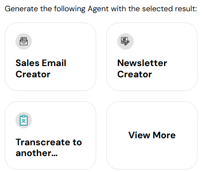
Task: Click the grey circle around the newsletter icon
Action: [125, 41]
